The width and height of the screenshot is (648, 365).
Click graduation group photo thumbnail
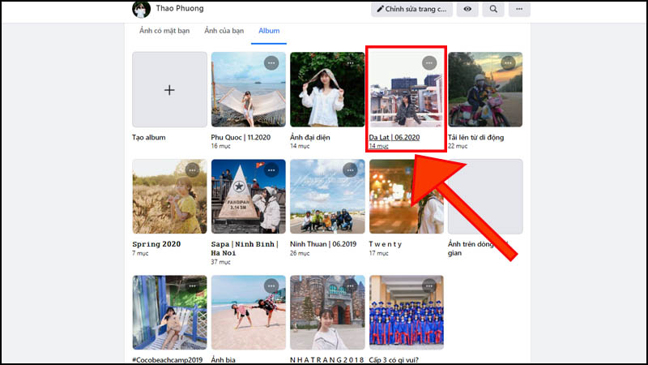point(407,312)
